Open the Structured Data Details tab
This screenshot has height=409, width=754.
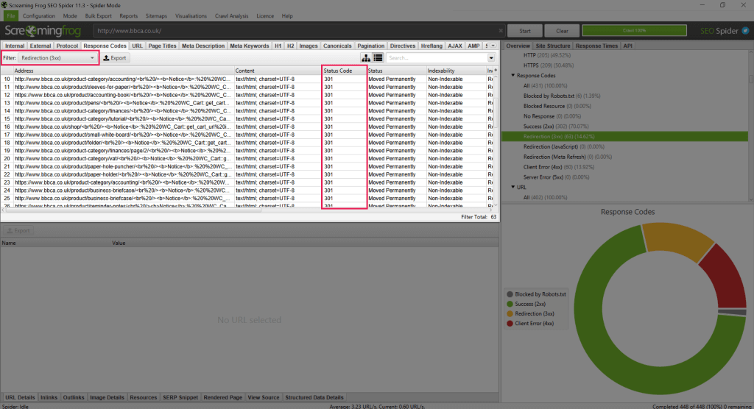tap(314, 397)
